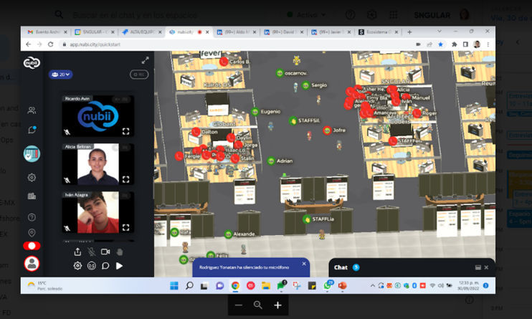
Task: Open a new Chrome tab with the plus
Action: (x=409, y=32)
